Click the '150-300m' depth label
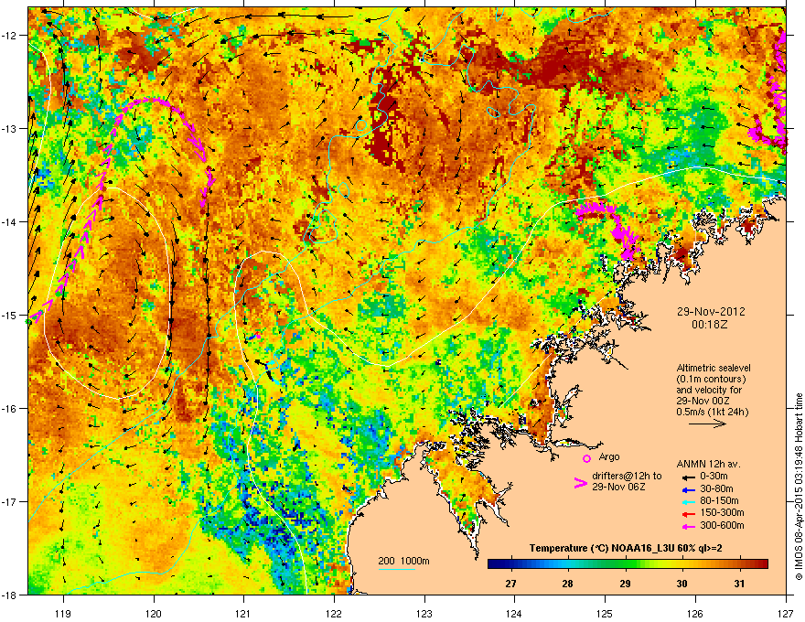 [722, 512]
